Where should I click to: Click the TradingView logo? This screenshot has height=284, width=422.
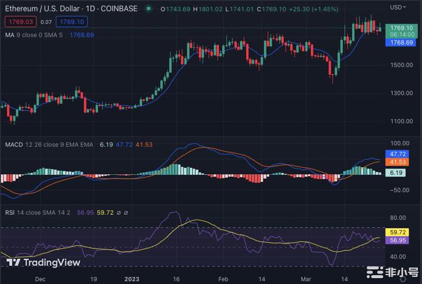click(43, 262)
